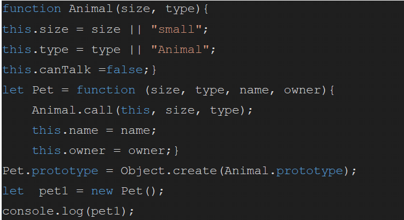Click the Animal.call method invocation
Viewport: 404px width, 220px height.
point(72,110)
